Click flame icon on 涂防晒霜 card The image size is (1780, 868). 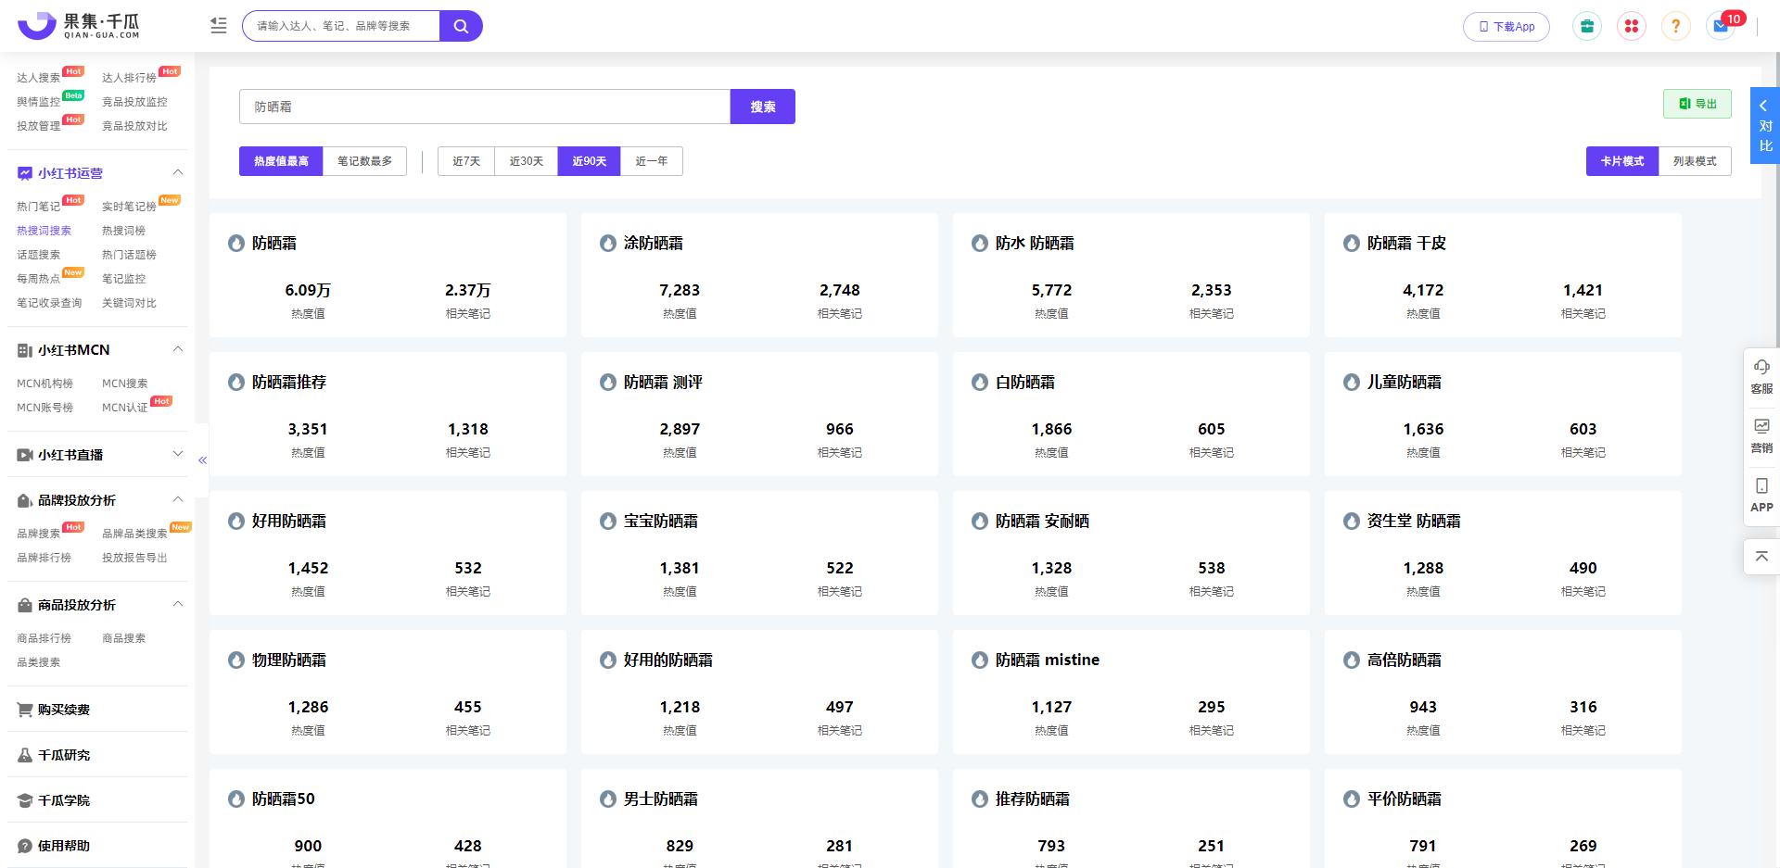point(608,244)
